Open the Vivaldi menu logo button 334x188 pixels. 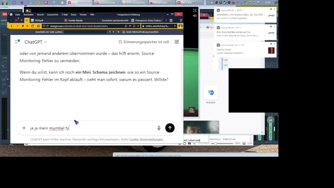11,14
